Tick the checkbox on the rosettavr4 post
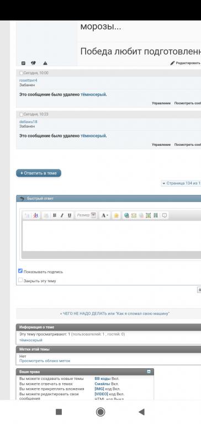The image size is (201, 424). pos(21,73)
